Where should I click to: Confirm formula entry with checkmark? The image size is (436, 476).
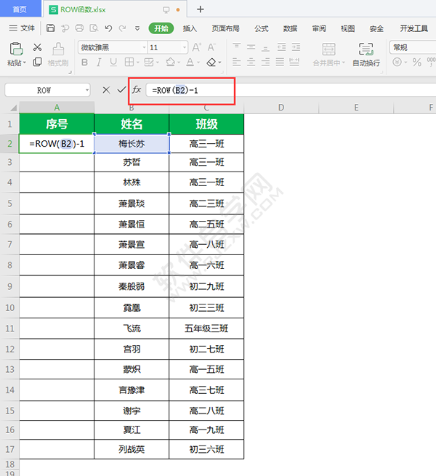pyautogui.click(x=122, y=90)
